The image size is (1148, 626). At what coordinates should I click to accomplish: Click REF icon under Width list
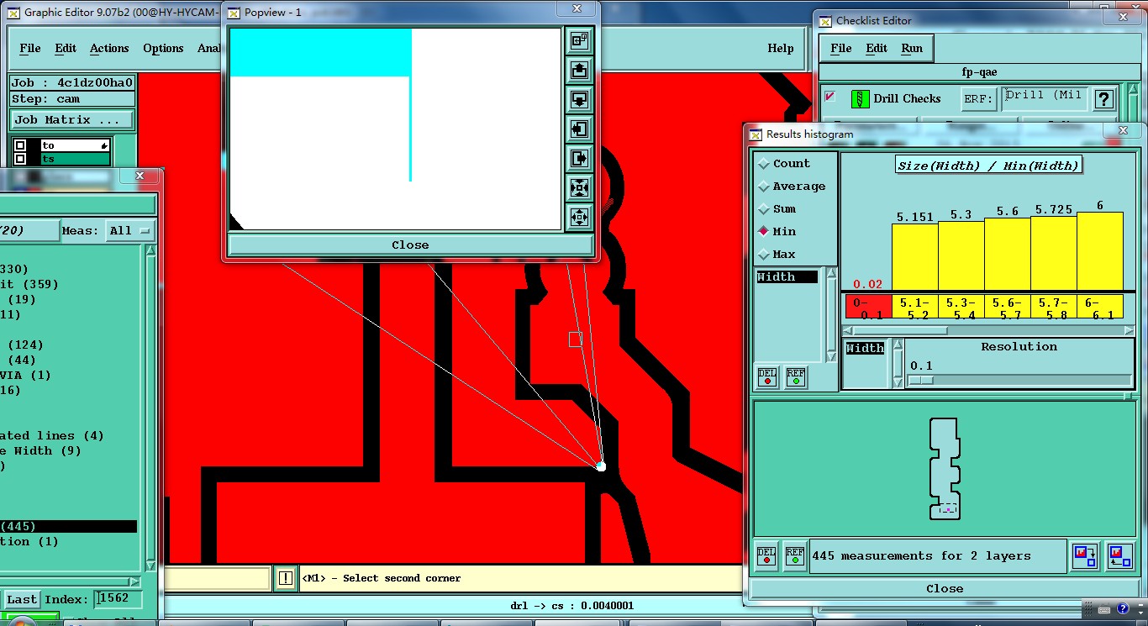(795, 377)
